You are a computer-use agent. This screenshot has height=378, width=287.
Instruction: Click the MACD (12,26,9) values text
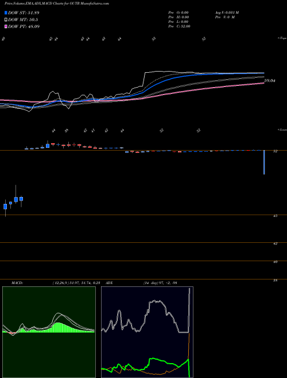[76, 283]
